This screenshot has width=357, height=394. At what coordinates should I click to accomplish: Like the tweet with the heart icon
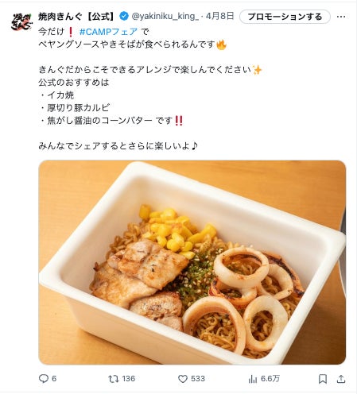[183, 379]
